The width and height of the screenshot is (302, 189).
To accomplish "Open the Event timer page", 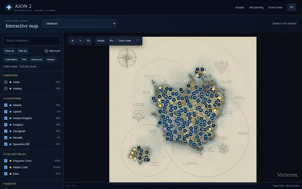I will (275, 8).
